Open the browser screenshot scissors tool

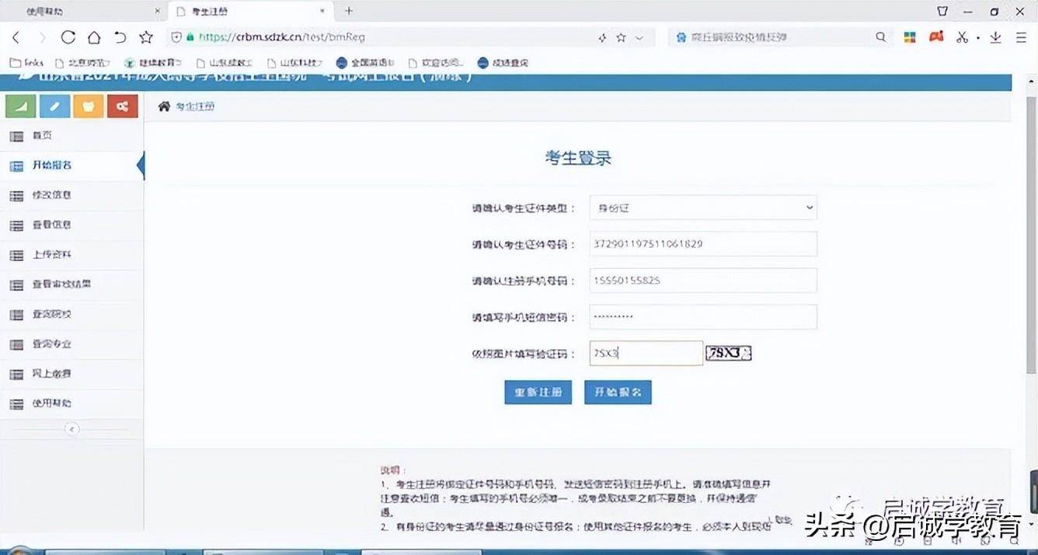pyautogui.click(x=961, y=37)
